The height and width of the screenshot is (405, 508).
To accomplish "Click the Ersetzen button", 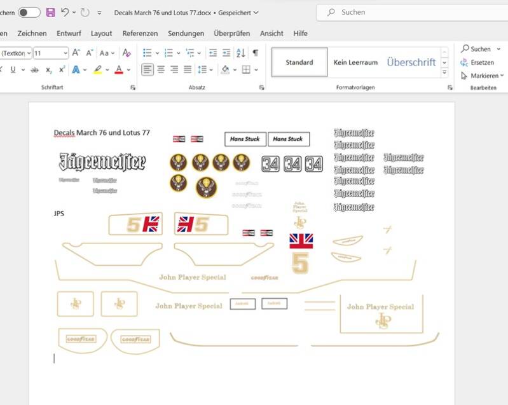I will click(x=477, y=62).
